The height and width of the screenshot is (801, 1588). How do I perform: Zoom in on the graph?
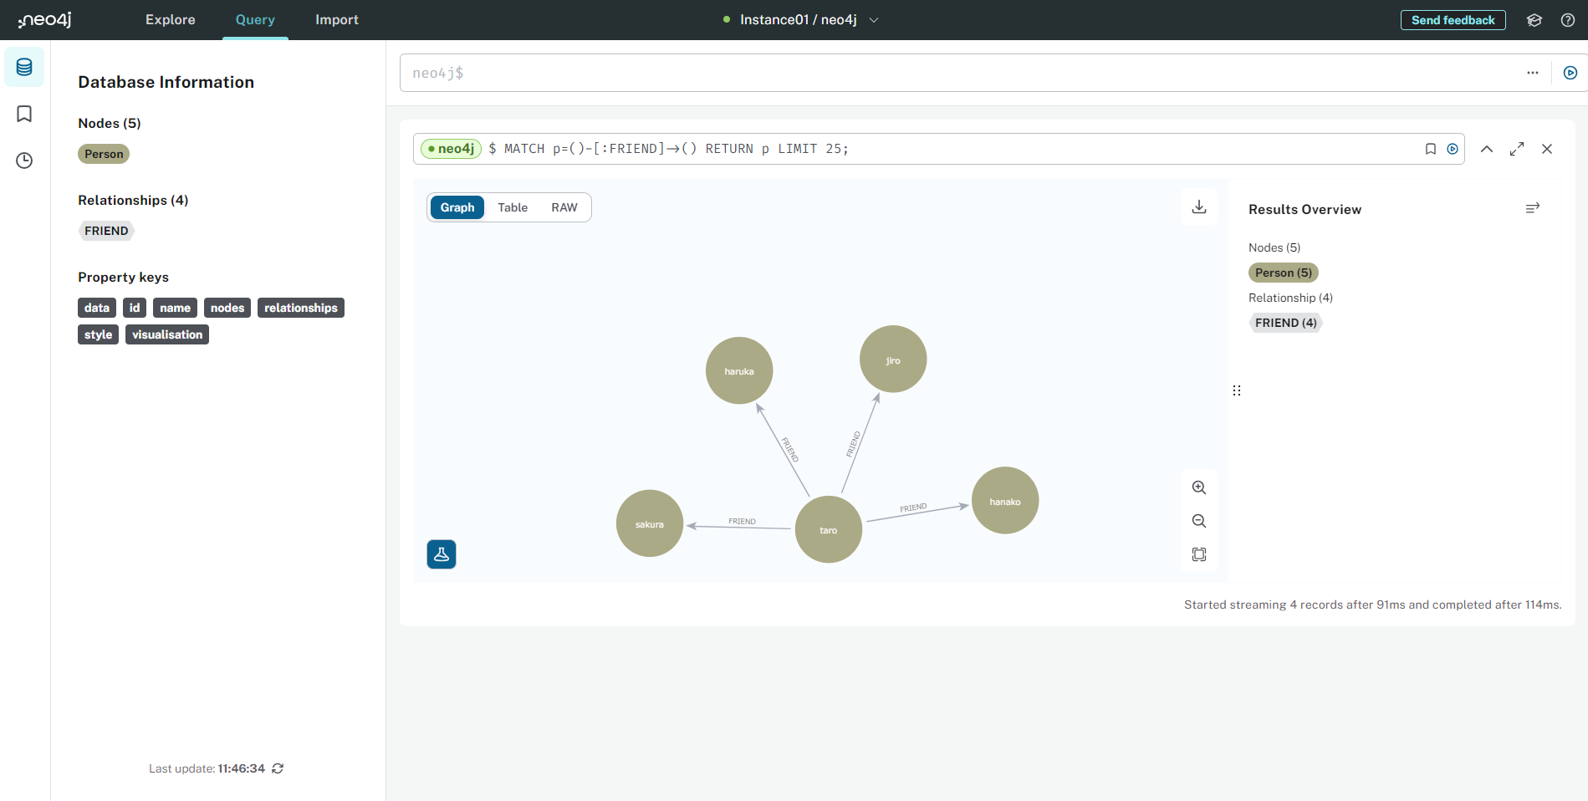(x=1198, y=487)
